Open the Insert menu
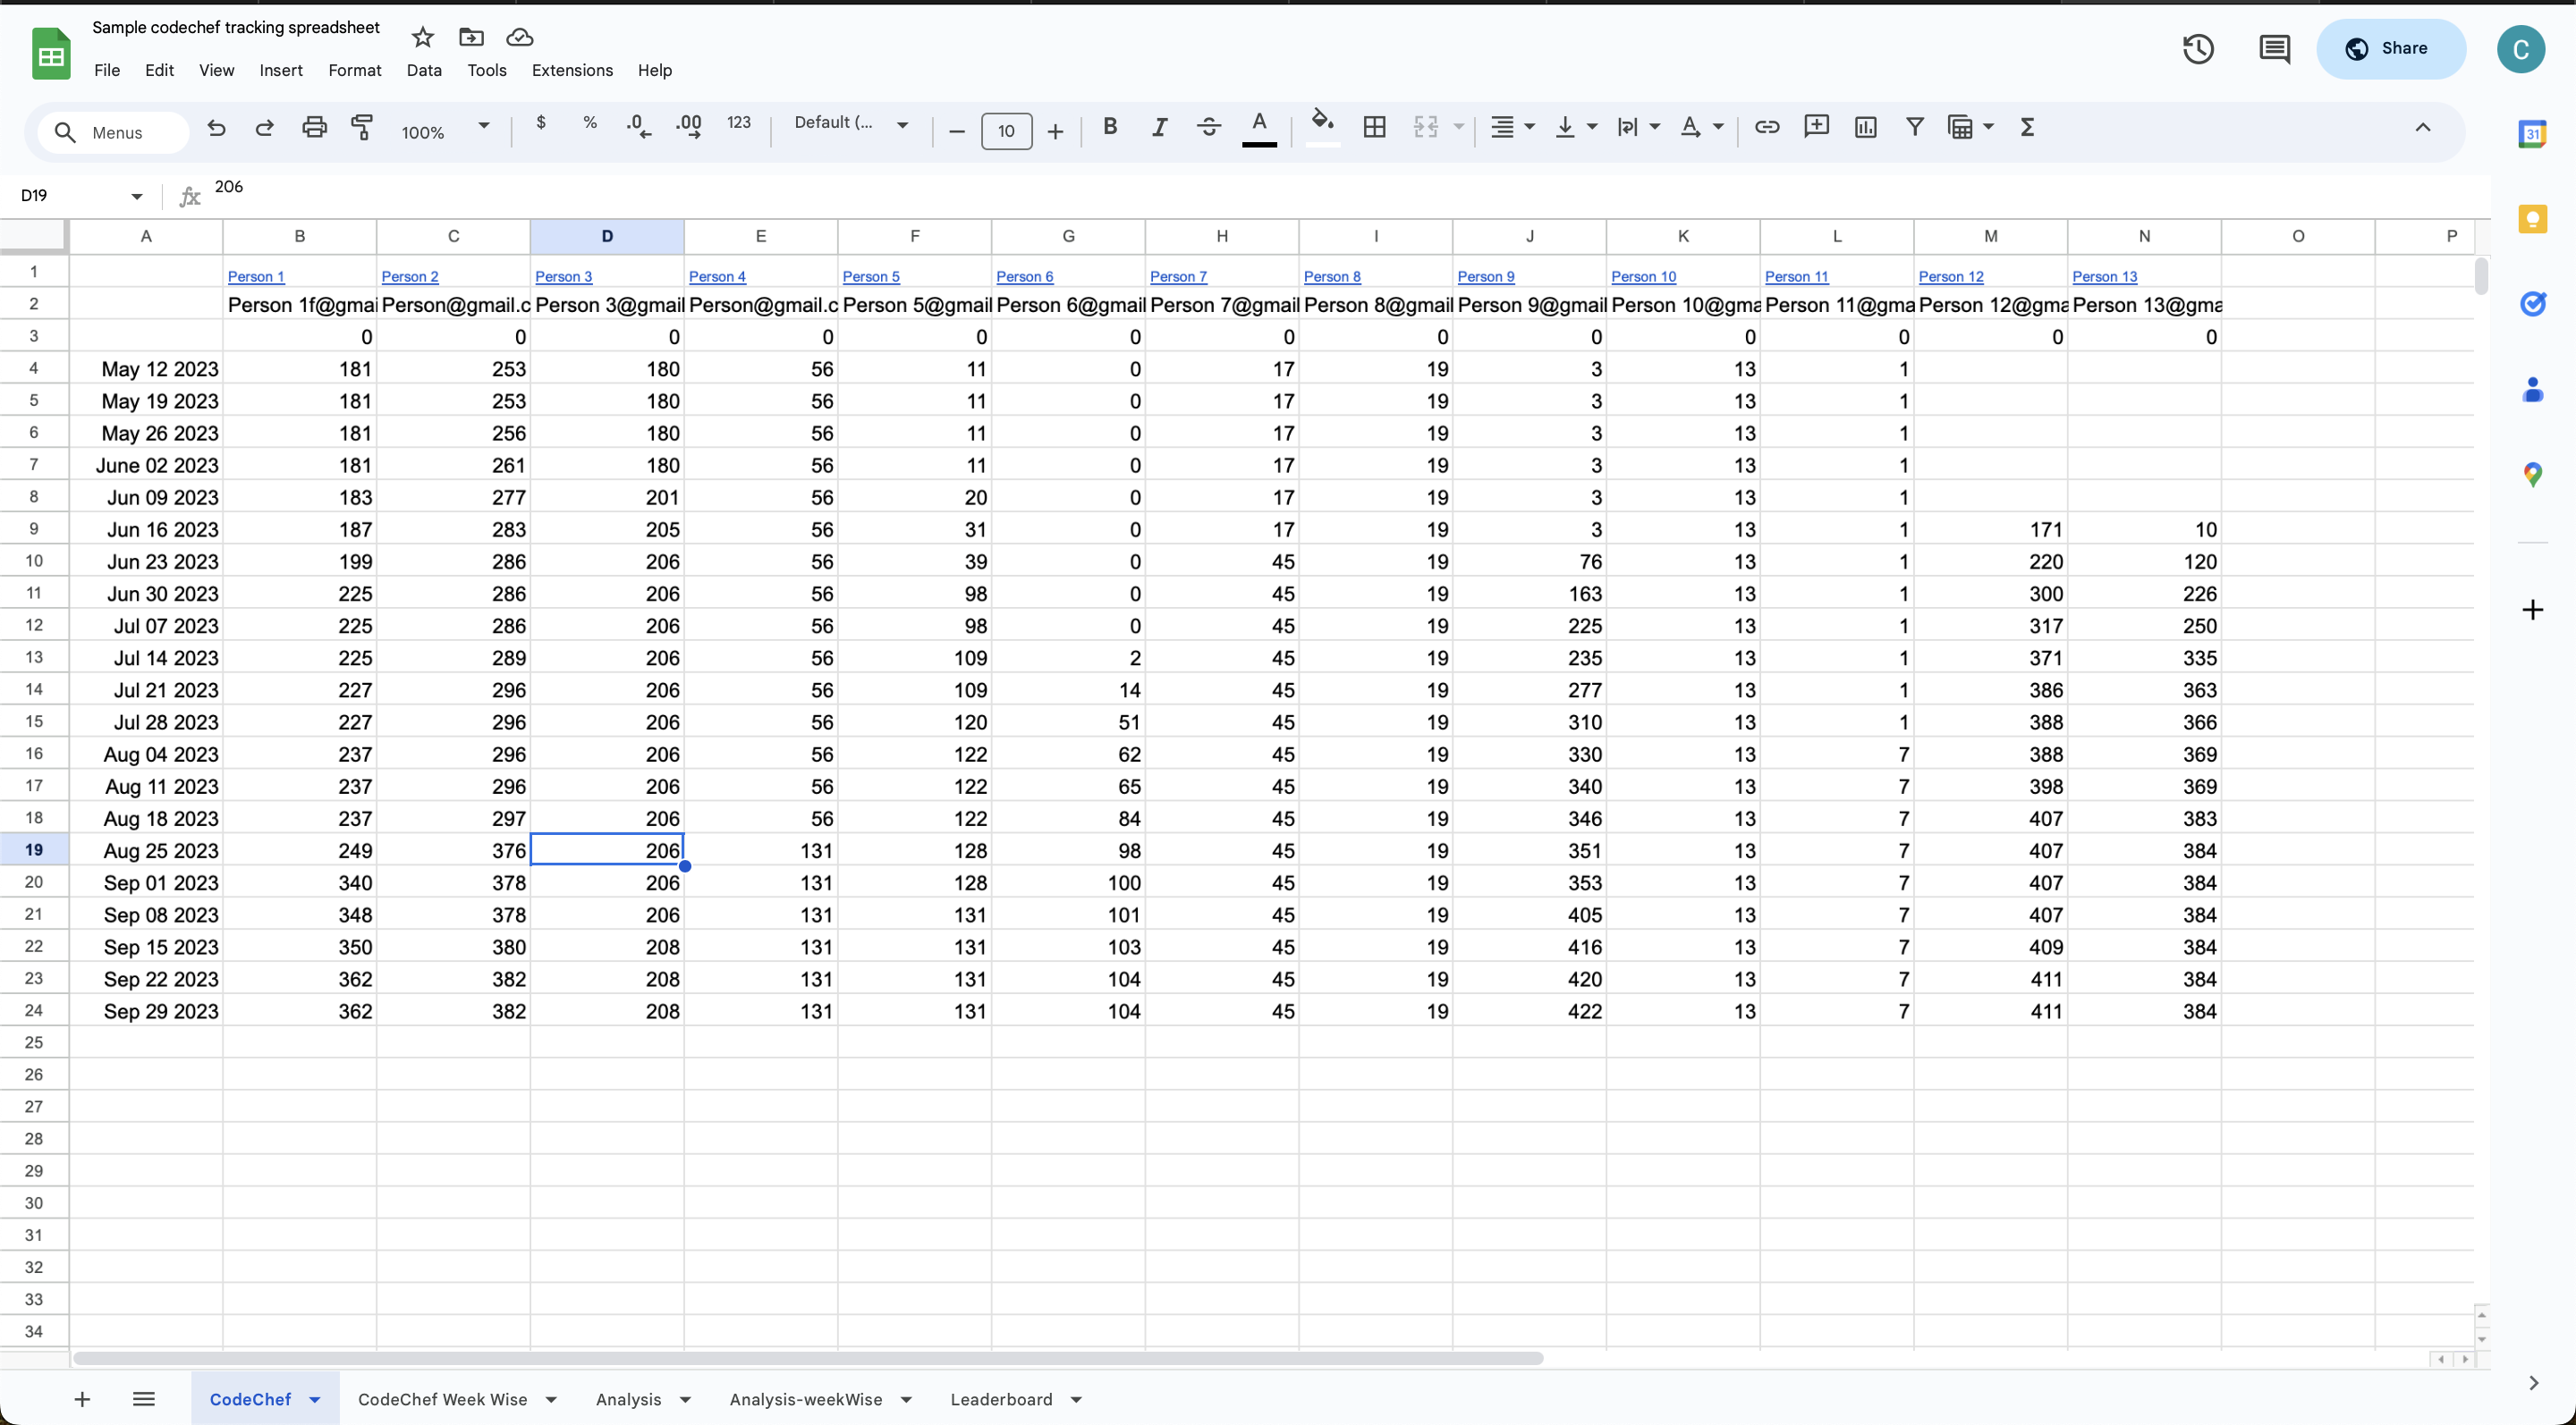The image size is (2576, 1425). [281, 70]
